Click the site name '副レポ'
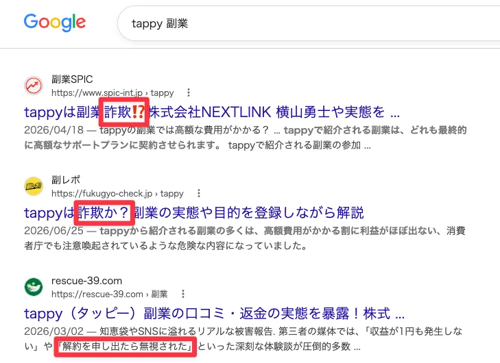Screen dimensions: 500x363 coord(66,180)
